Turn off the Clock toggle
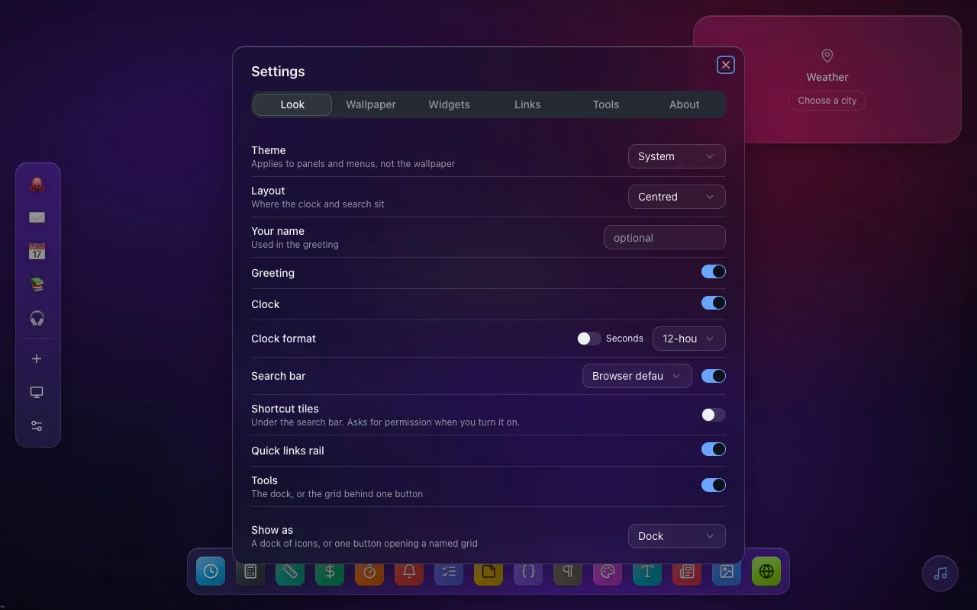 pyautogui.click(x=714, y=303)
